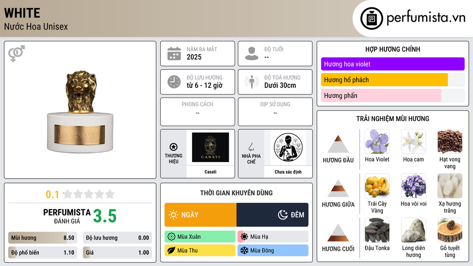Click the sillage projection figure icon

point(252,82)
